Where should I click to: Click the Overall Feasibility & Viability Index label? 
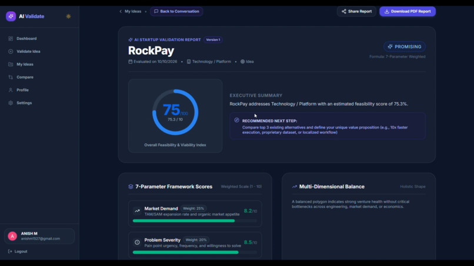point(175,145)
